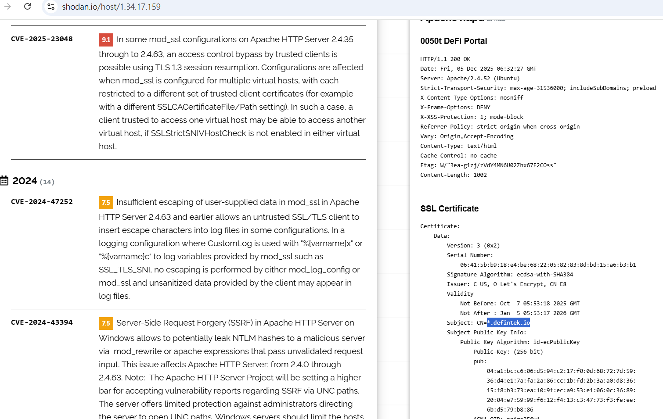Click the Etag header value line
This screenshot has height=419, width=663.
pyautogui.click(x=488, y=165)
